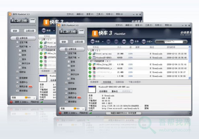This screenshot has height=139, width=199.
Task: Click the 任务属性 button in front details panel
Action: tap(104, 91)
